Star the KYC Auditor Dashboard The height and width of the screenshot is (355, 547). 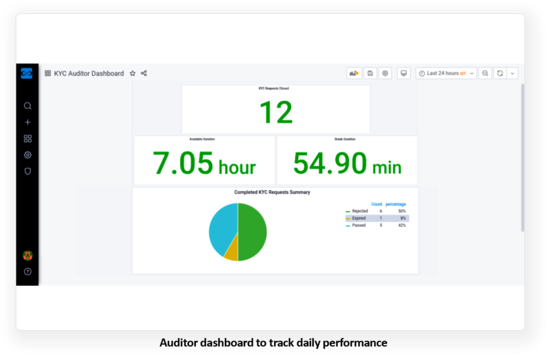pyautogui.click(x=132, y=73)
